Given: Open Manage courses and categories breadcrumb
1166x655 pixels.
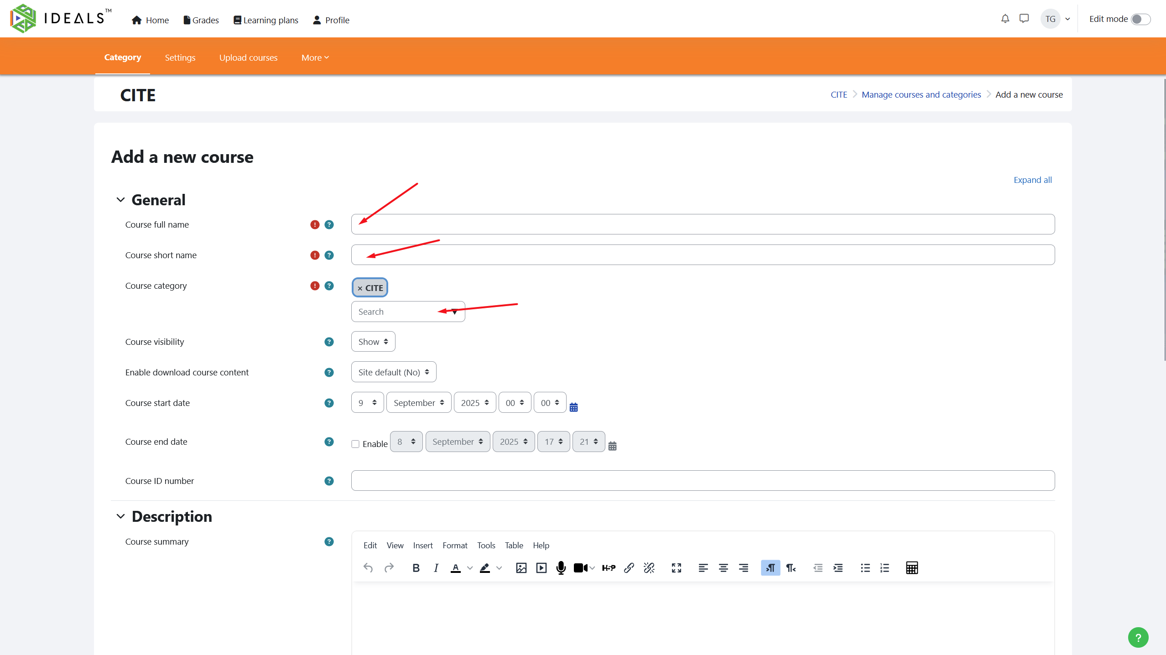Looking at the screenshot, I should point(921,94).
